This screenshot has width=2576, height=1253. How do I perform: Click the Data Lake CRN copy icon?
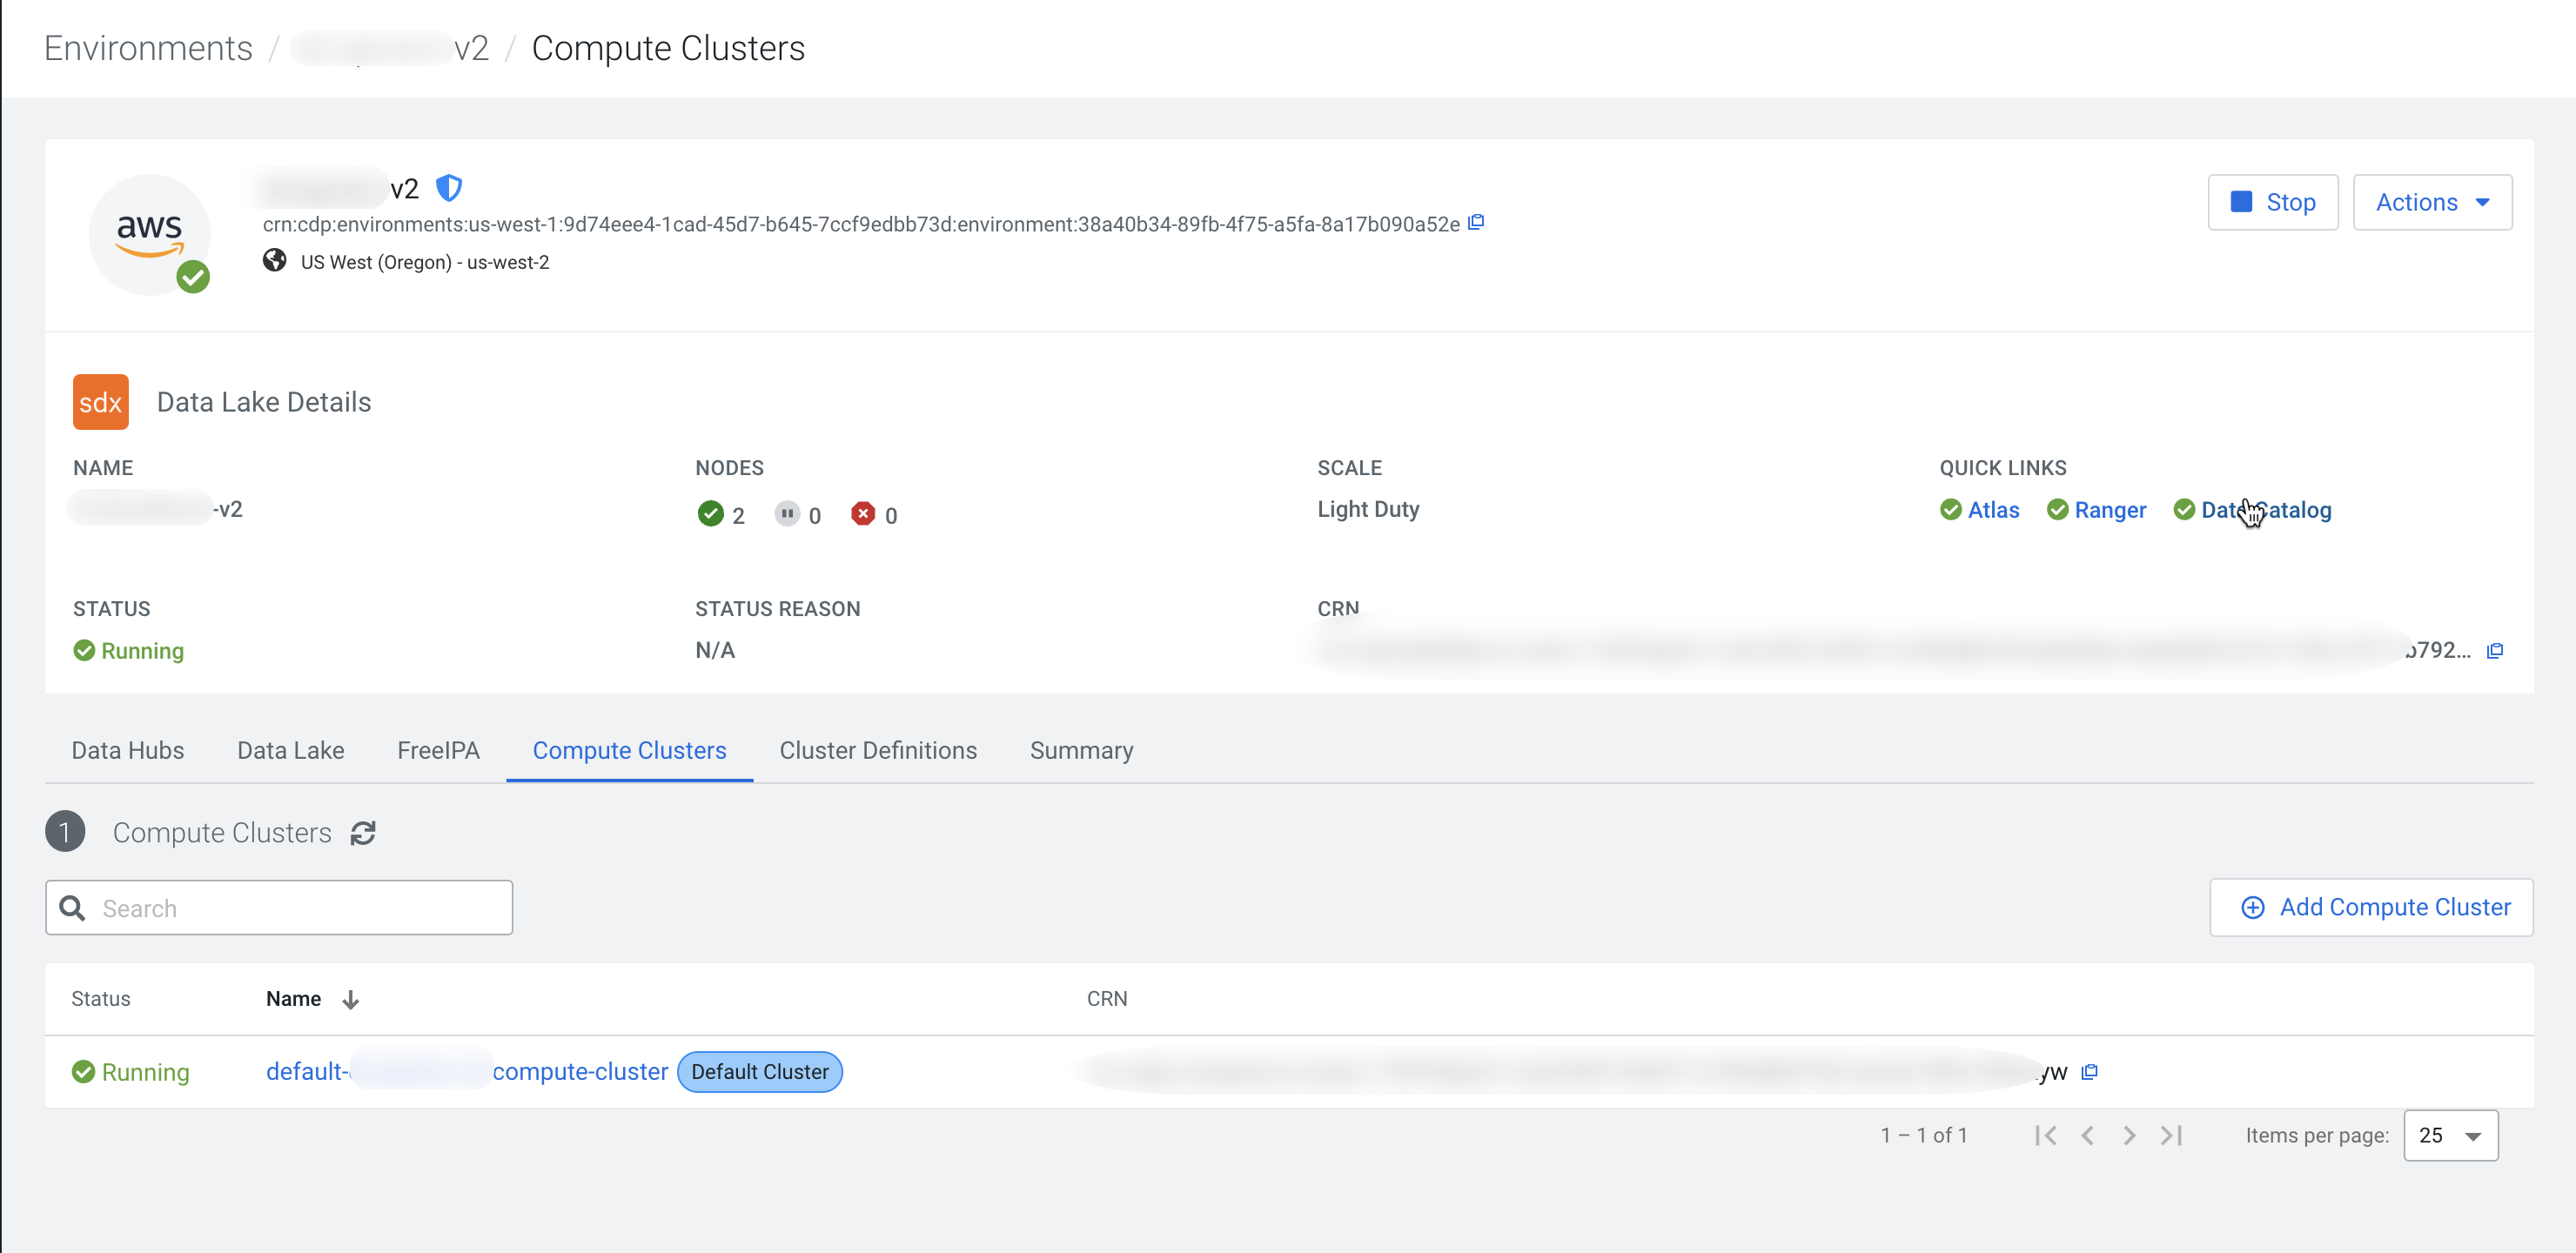pyautogui.click(x=2495, y=651)
